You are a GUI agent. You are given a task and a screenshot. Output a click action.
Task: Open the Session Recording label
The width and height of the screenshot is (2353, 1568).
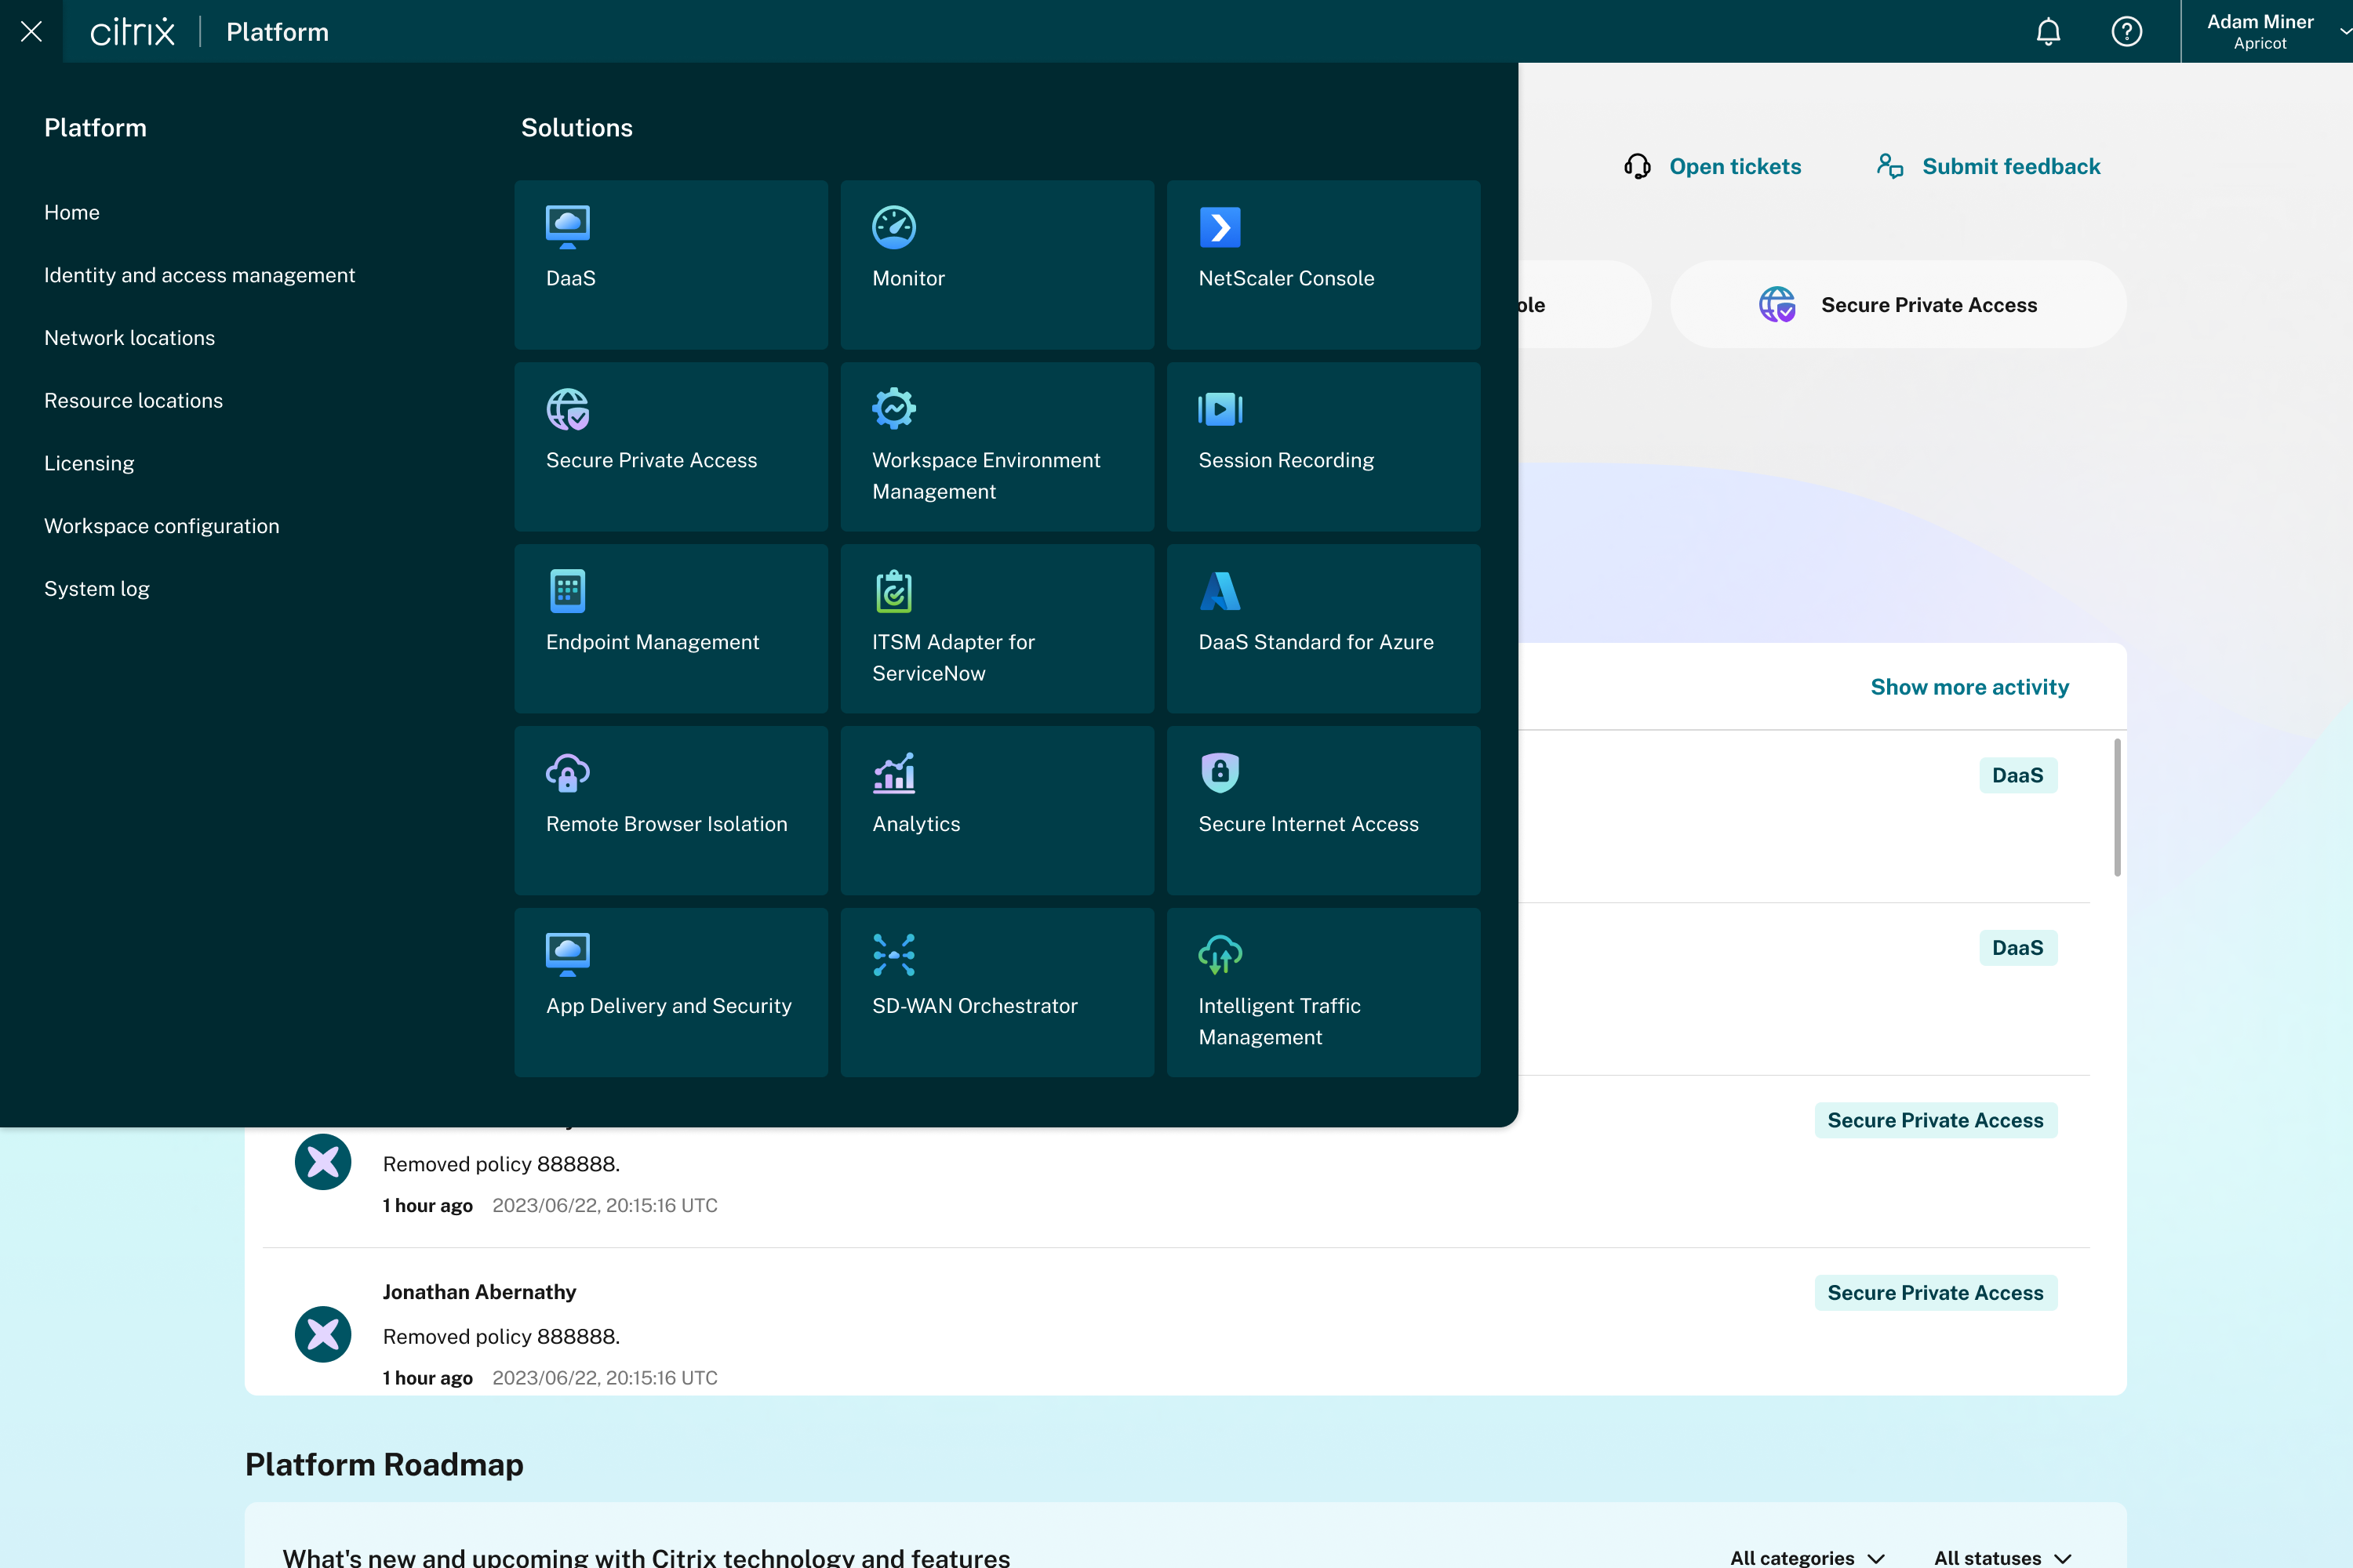pos(1286,460)
